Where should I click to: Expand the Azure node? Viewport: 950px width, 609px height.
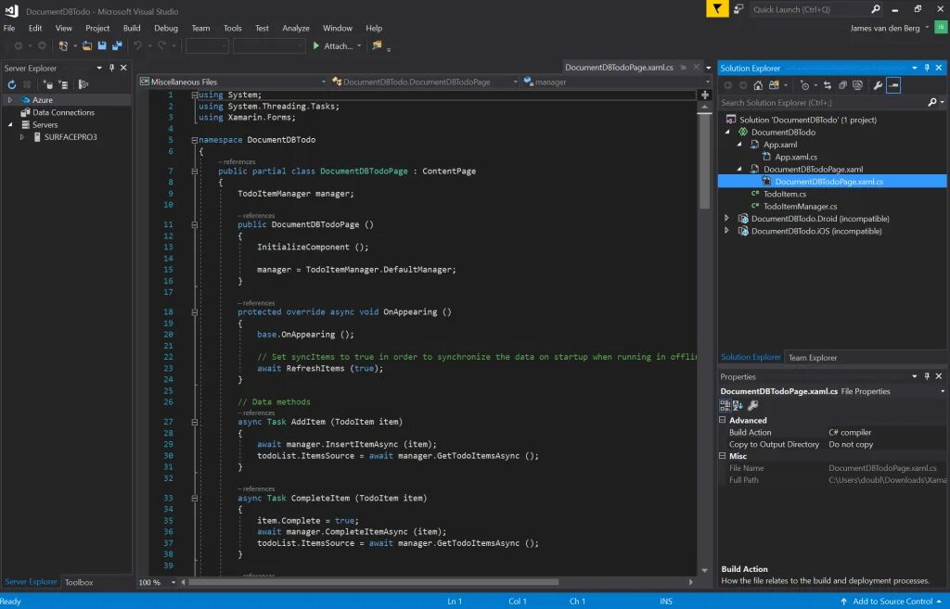pos(9,100)
